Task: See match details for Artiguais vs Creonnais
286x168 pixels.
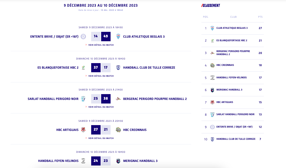Action: point(101,138)
